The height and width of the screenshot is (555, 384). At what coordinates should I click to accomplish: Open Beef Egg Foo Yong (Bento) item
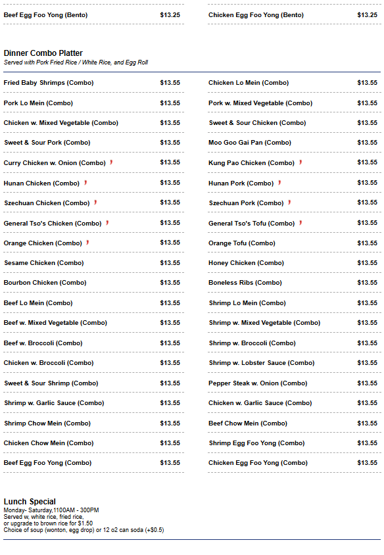[x=93, y=15]
